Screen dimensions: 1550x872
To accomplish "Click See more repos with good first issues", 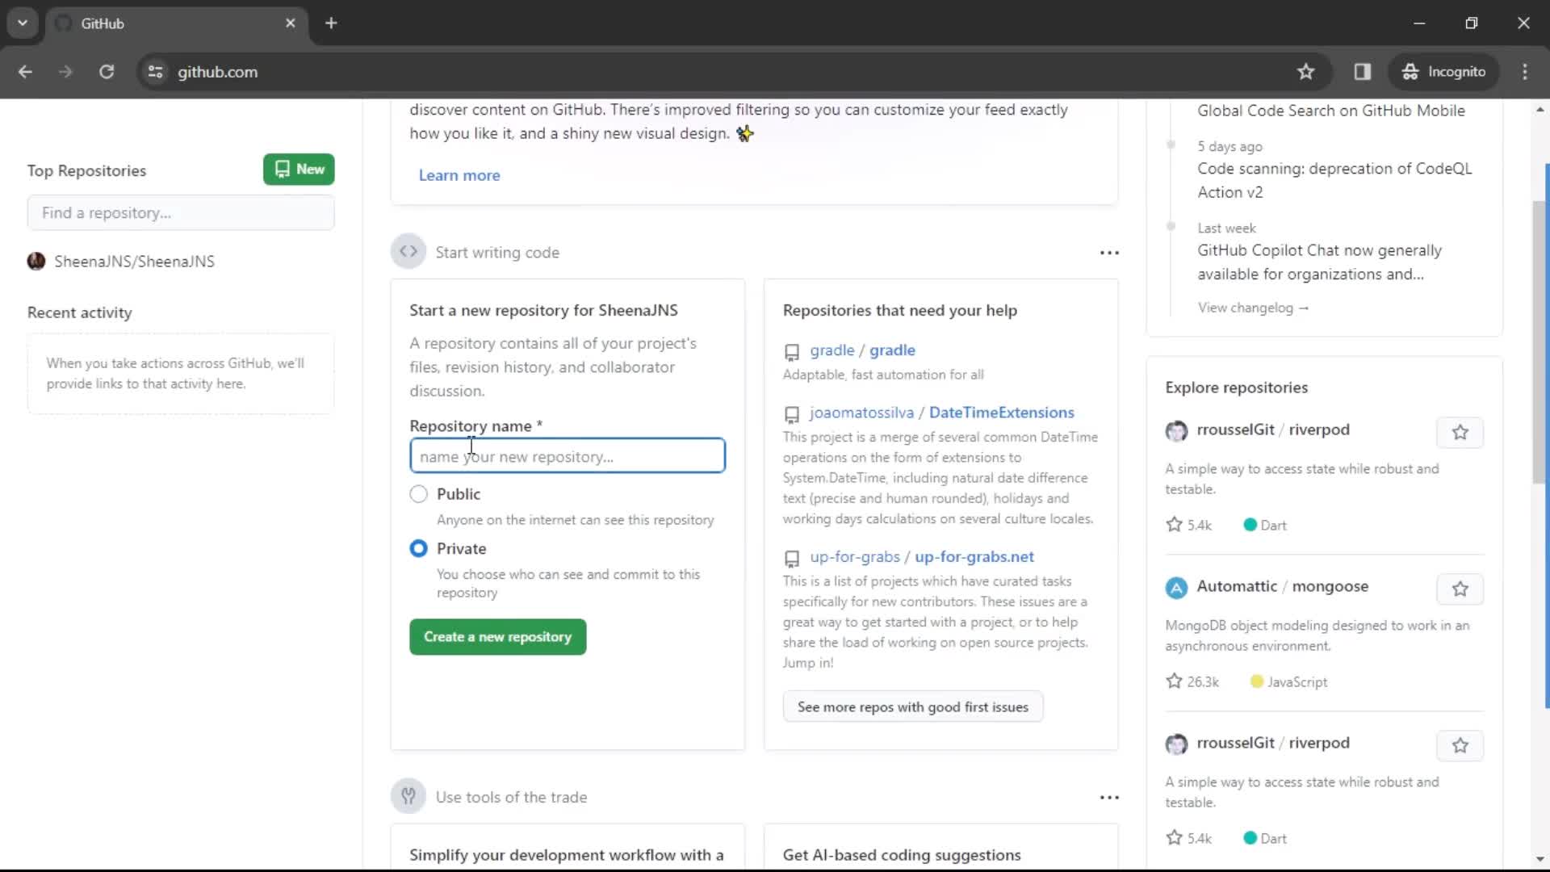I will 913,707.
